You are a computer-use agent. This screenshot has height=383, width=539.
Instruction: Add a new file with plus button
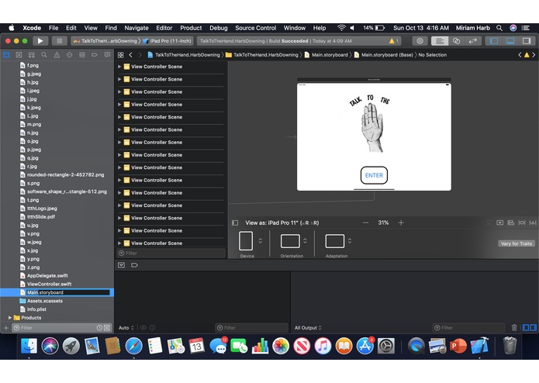pyautogui.click(x=6, y=328)
